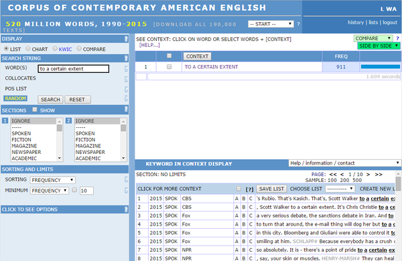This screenshot has width=402, height=261.
Task: Open help icon for CLICK TO SEE OPTIONS
Action: tap(126, 209)
